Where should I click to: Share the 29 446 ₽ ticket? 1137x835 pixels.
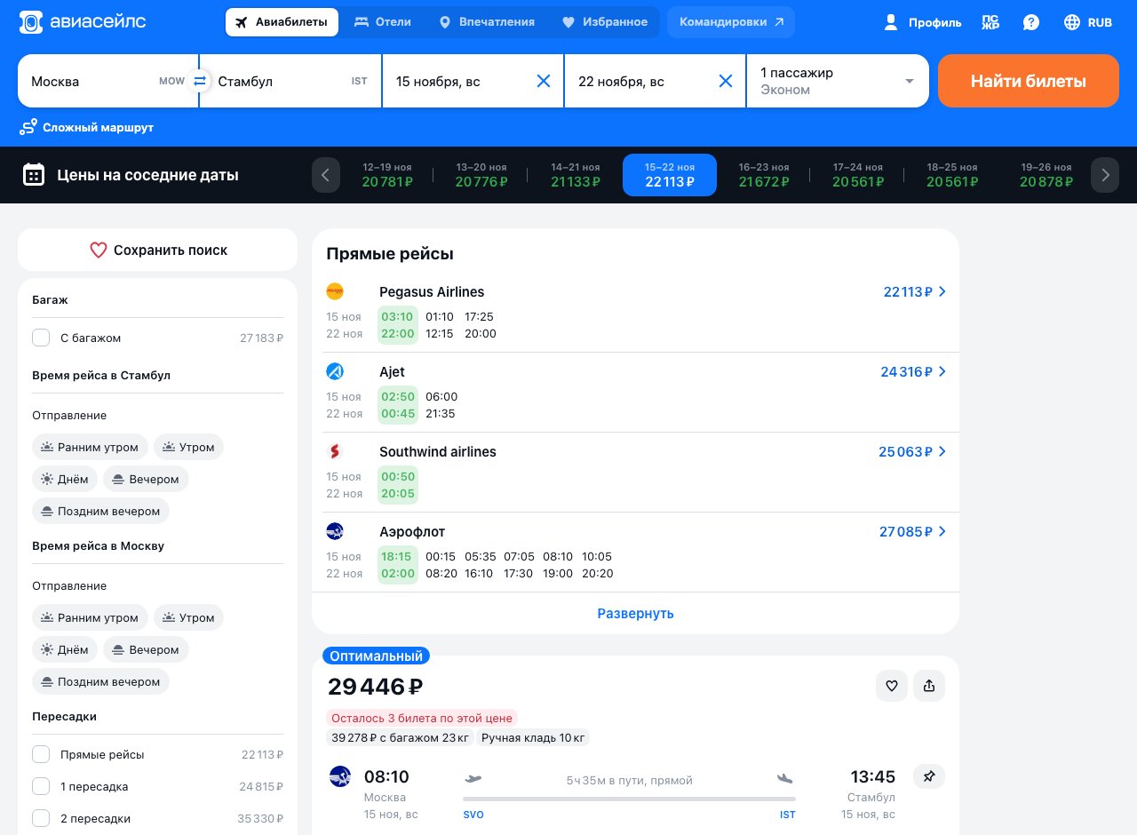(x=929, y=686)
